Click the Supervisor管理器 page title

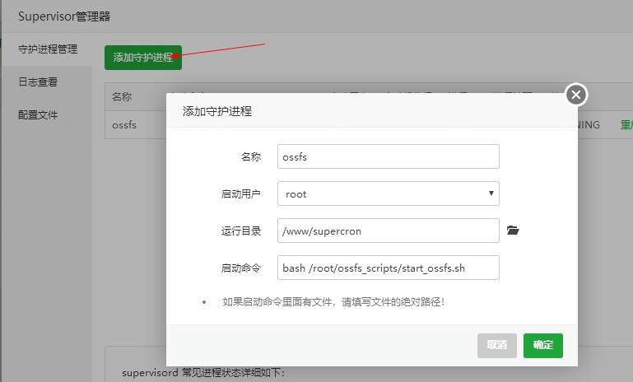64,16
